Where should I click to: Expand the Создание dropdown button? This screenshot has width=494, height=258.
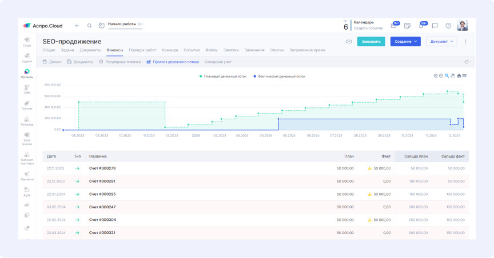click(x=405, y=42)
